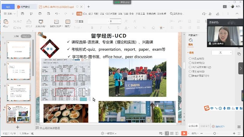Click the Save icon in quick toolbar
244x137 pixels.
(x=22, y=13)
